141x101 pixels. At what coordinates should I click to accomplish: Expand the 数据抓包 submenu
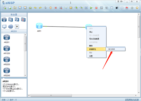(x=96, y=49)
